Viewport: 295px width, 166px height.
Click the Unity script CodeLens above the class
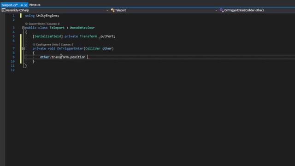click(x=37, y=24)
